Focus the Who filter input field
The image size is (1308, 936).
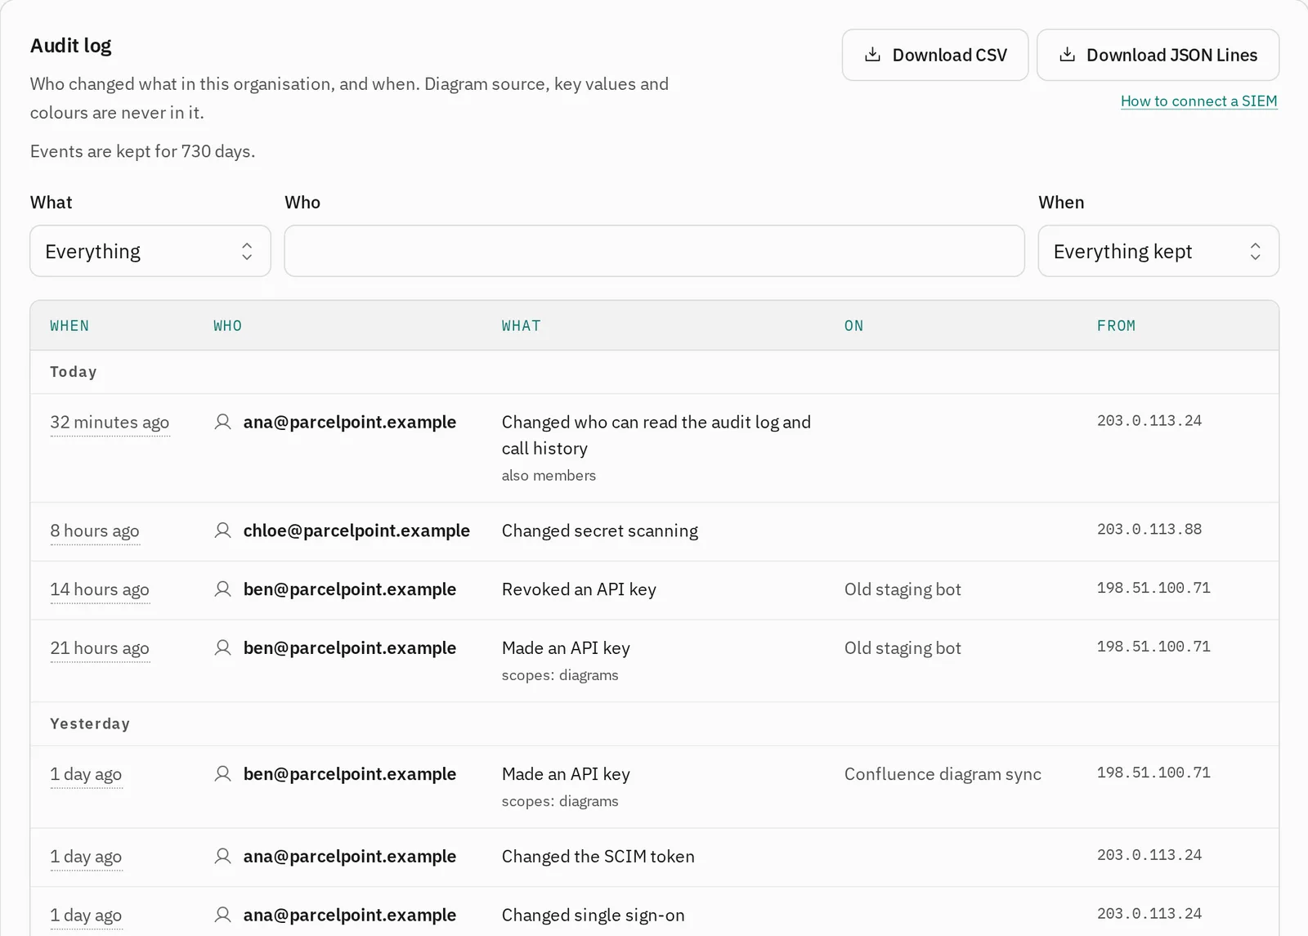tap(654, 251)
